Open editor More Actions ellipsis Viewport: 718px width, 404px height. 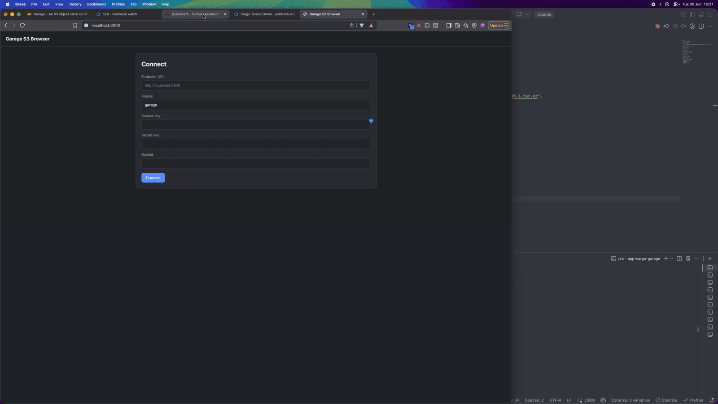(710, 26)
